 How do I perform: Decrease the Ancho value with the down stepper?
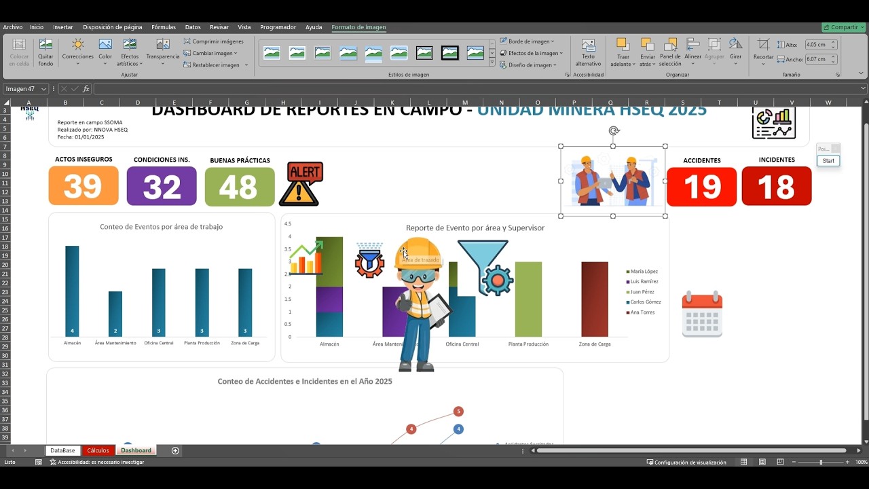tap(834, 62)
